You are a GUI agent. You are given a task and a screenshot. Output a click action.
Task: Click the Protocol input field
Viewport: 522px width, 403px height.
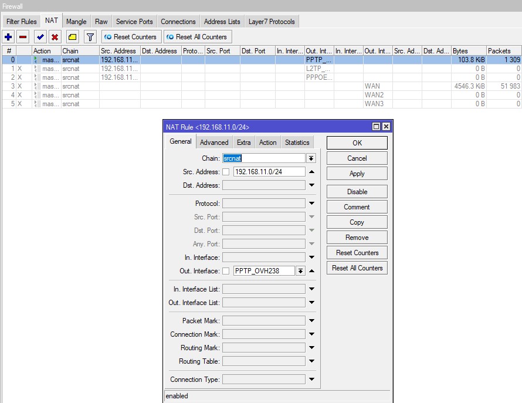[x=264, y=203]
